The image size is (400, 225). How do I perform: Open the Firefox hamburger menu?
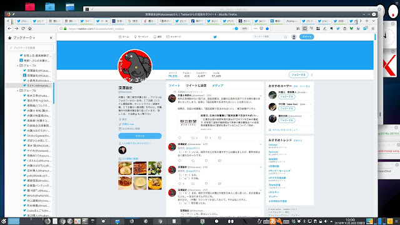(372, 29)
